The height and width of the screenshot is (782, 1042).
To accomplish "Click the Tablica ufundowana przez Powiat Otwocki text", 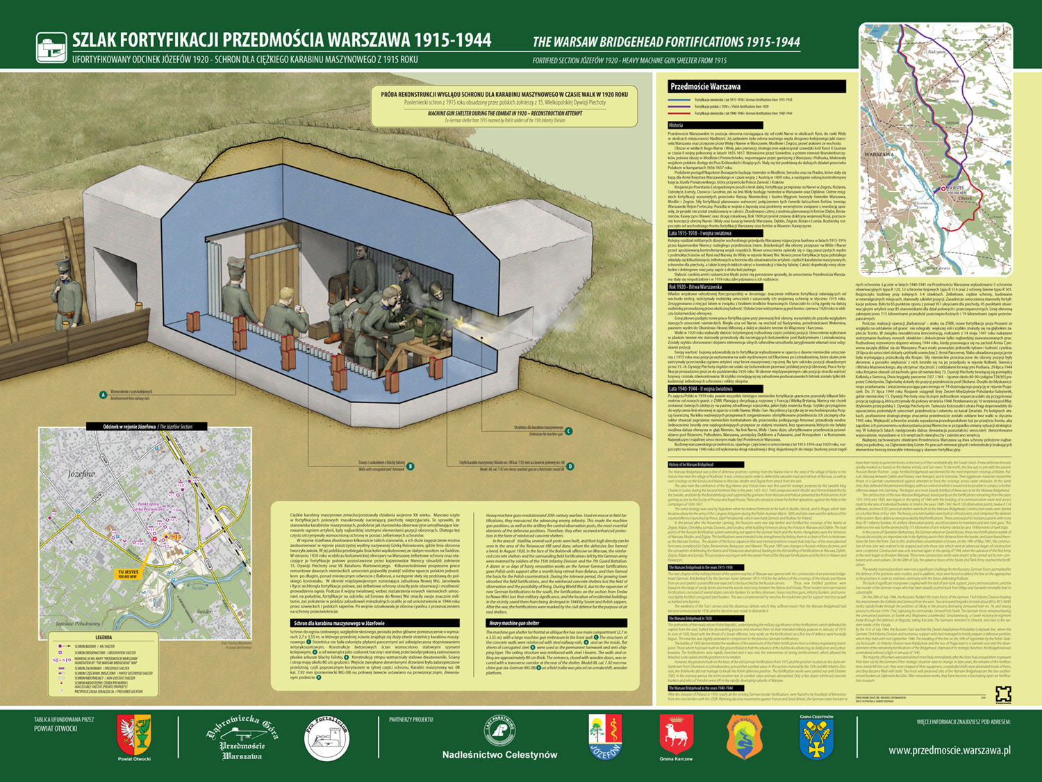I will pos(64,724).
